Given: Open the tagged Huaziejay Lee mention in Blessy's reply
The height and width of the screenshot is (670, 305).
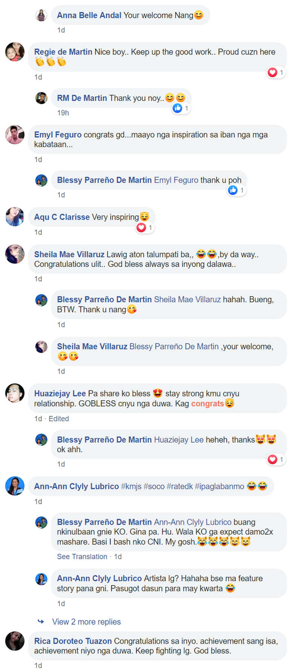Looking at the screenshot, I should pos(179,440).
